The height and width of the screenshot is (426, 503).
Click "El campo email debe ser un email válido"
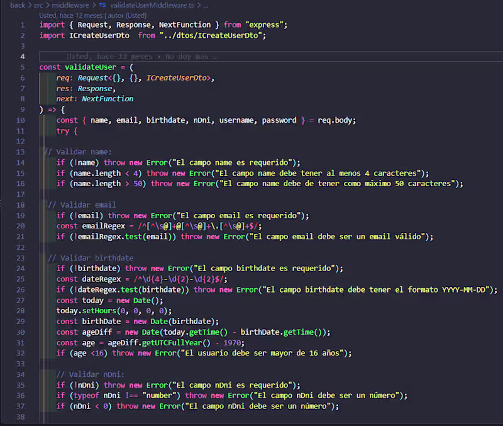pyautogui.click(x=337, y=237)
